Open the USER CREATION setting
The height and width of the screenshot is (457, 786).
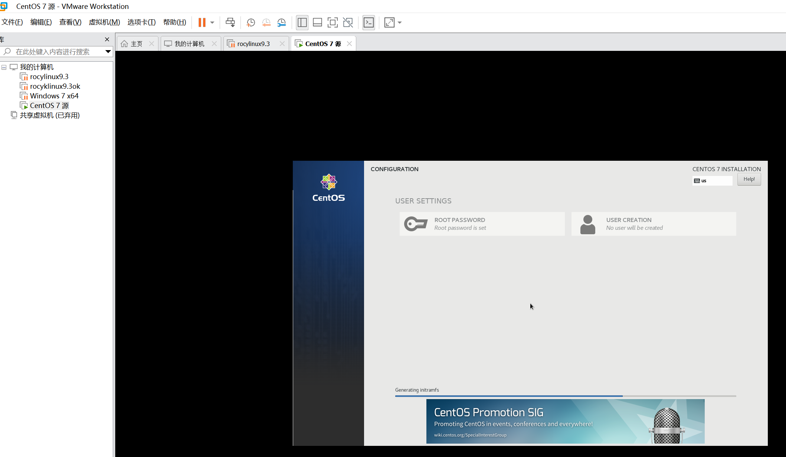(x=654, y=224)
